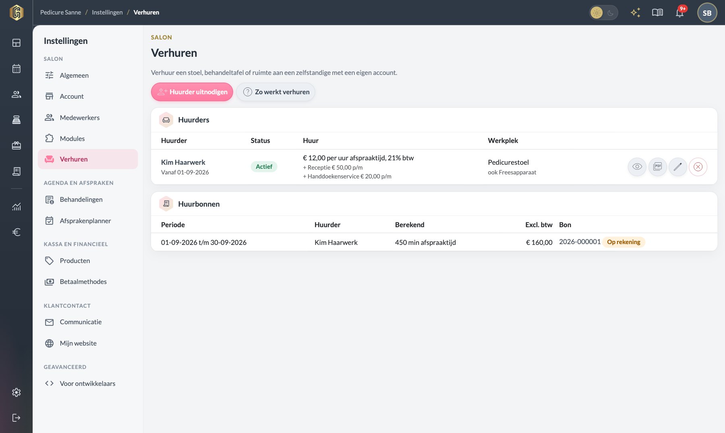Screen dimensions: 725x433
Task: Open notifications bell with 9+ badge
Action: (x=680, y=12)
